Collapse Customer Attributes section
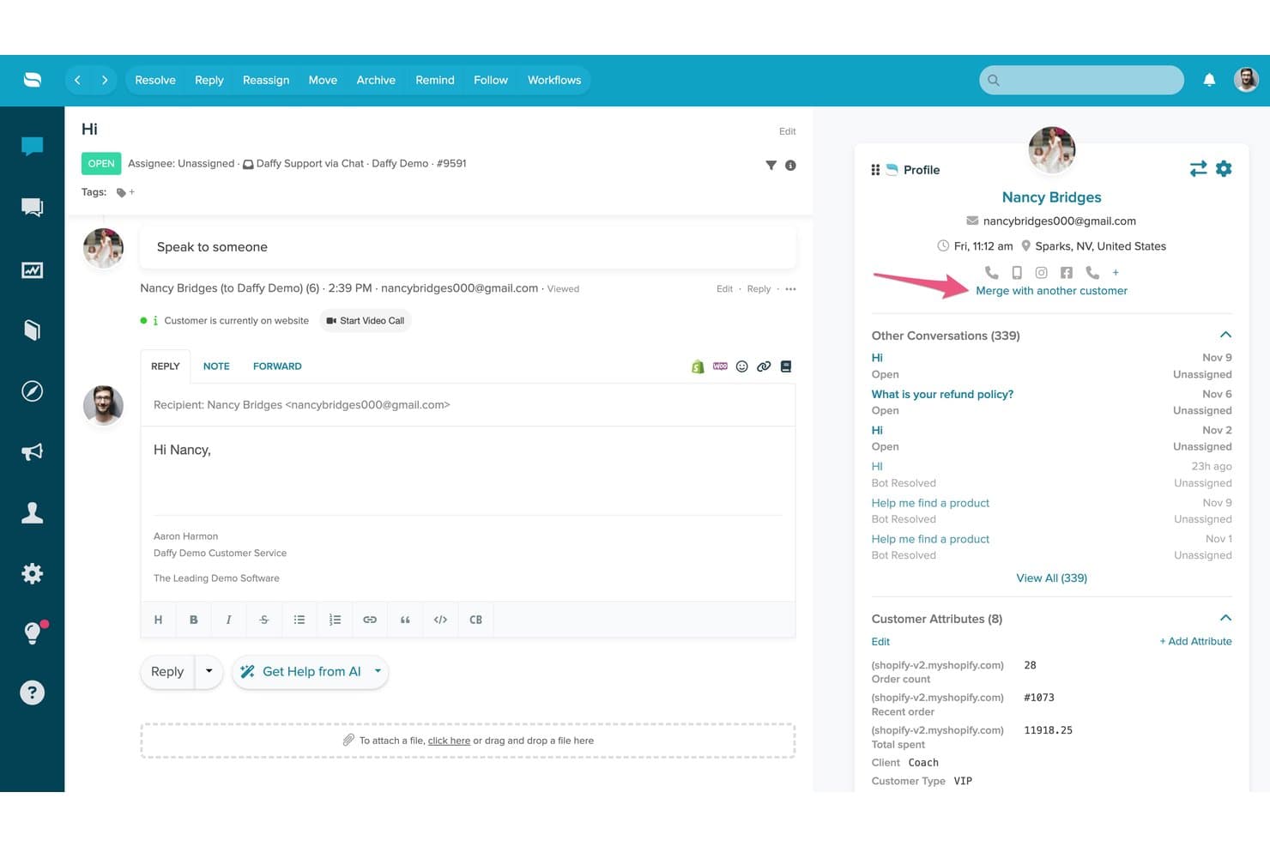1270x847 pixels. click(x=1225, y=618)
